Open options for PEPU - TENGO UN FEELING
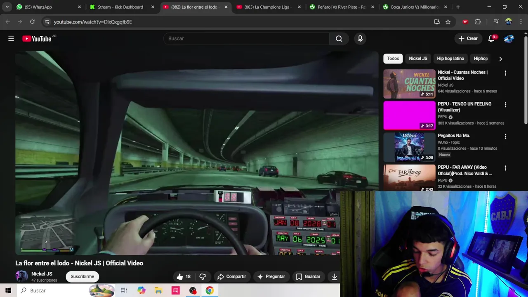The image size is (528, 297). tap(505, 105)
